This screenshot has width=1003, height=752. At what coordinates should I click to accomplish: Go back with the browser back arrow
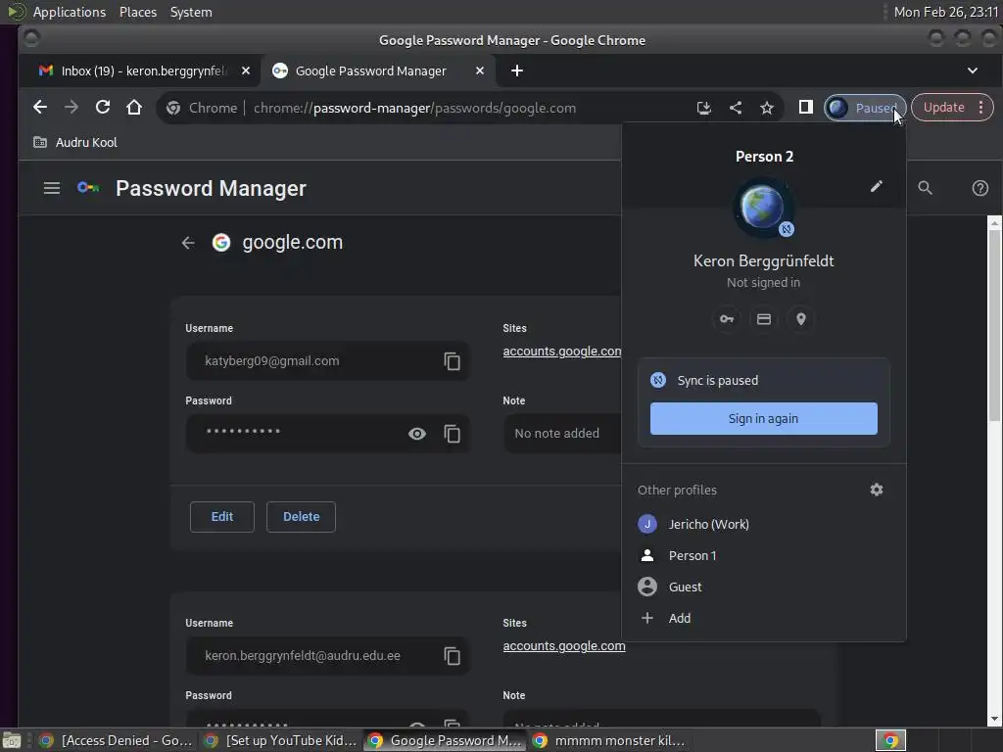pos(39,108)
